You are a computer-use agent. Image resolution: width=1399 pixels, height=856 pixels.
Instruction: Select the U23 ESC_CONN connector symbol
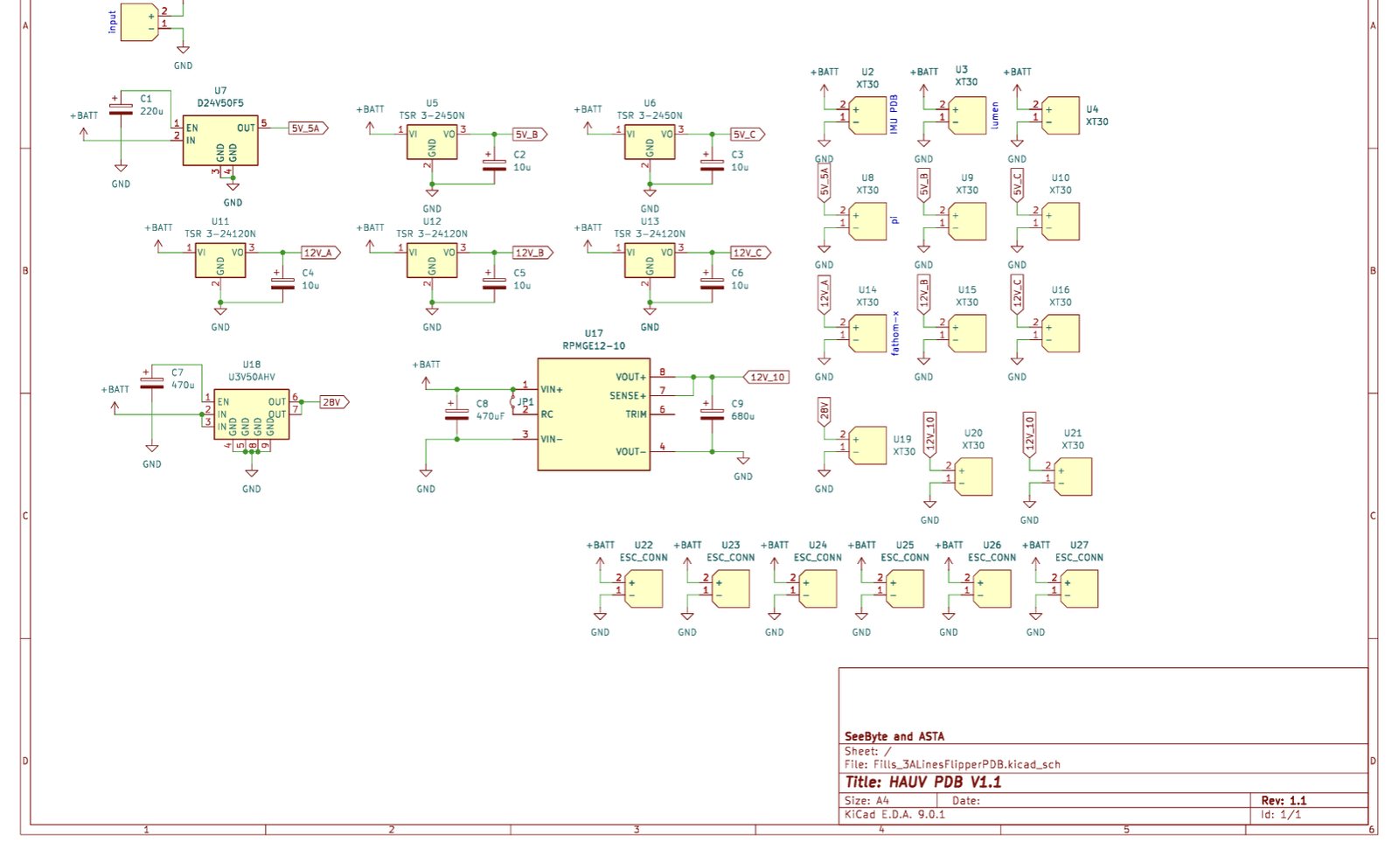(731, 588)
